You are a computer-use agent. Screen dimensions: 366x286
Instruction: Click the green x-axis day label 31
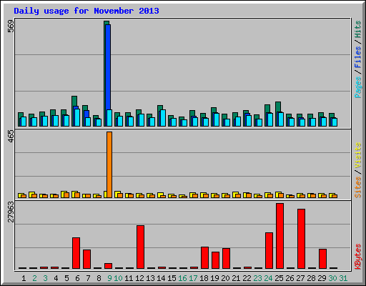343,278
